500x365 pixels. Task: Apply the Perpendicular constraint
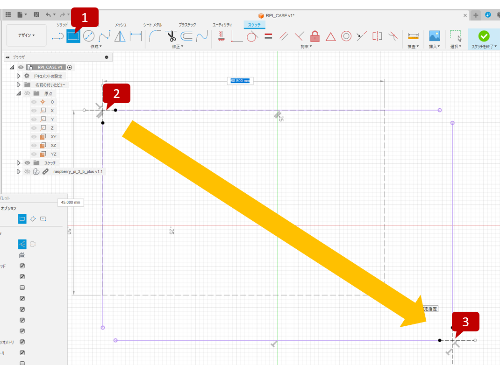pos(299,36)
